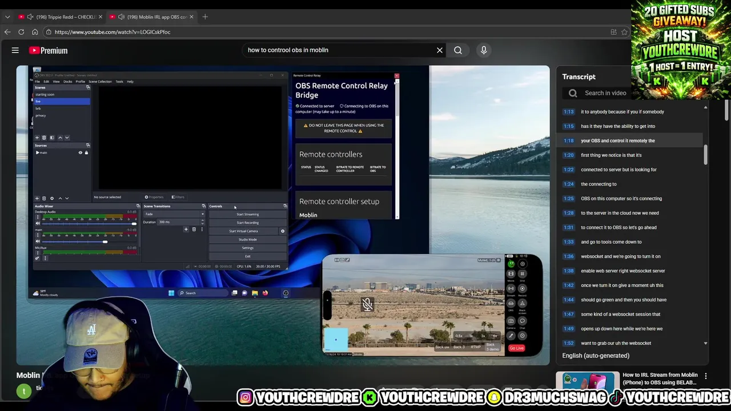Select 0.5x zoom in Moblin
731x411 pixels.
(x=459, y=336)
